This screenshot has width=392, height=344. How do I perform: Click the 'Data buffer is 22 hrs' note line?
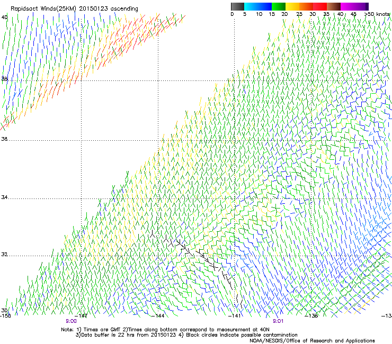coord(186,335)
